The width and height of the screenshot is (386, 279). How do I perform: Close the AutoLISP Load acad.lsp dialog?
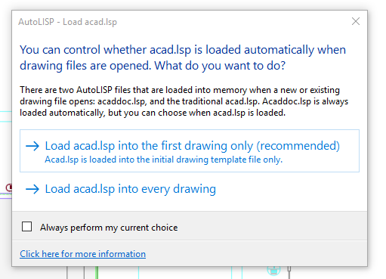coord(356,21)
